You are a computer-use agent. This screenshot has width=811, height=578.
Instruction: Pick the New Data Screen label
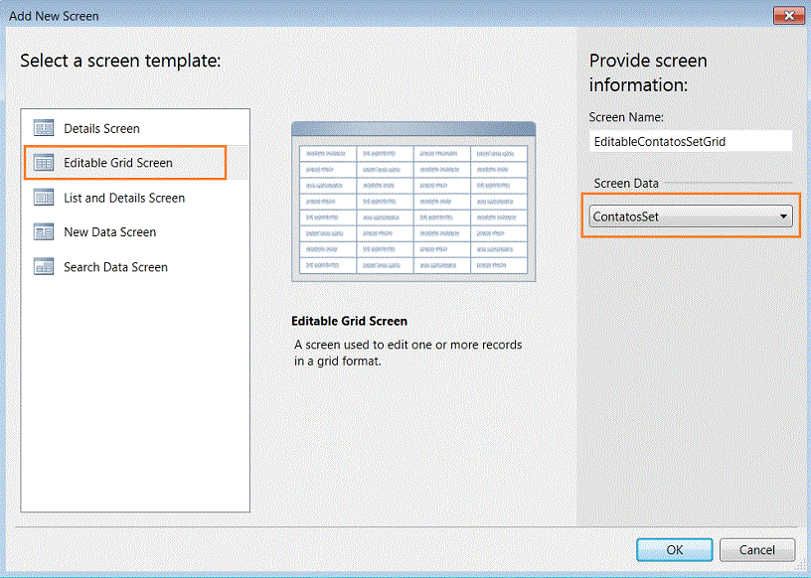(x=109, y=232)
